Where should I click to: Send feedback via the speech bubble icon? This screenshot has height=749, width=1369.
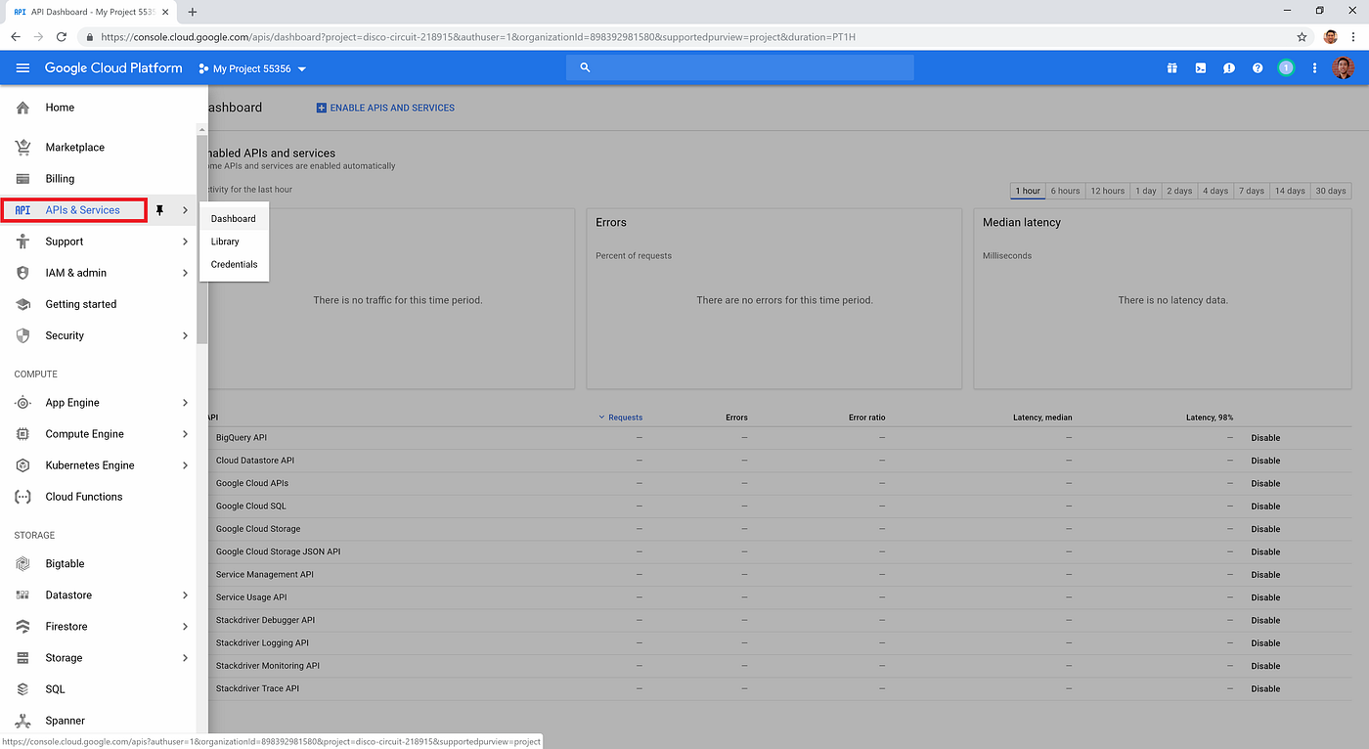click(x=1229, y=67)
